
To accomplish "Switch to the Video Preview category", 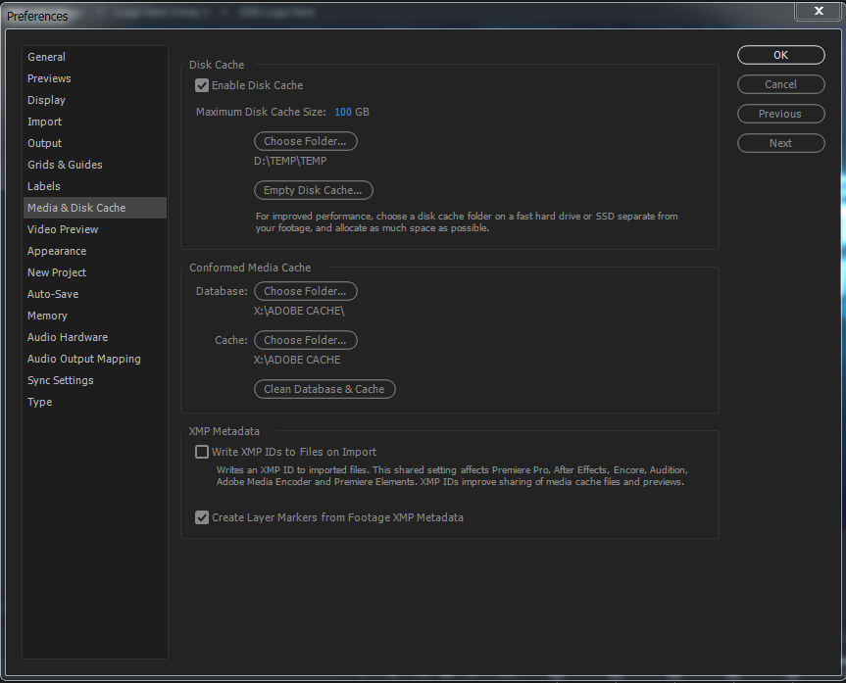I will [63, 229].
